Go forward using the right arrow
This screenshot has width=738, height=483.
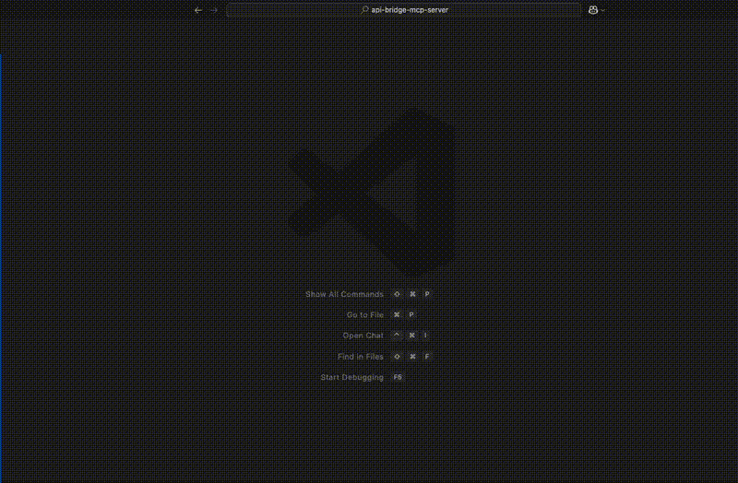pyautogui.click(x=214, y=10)
